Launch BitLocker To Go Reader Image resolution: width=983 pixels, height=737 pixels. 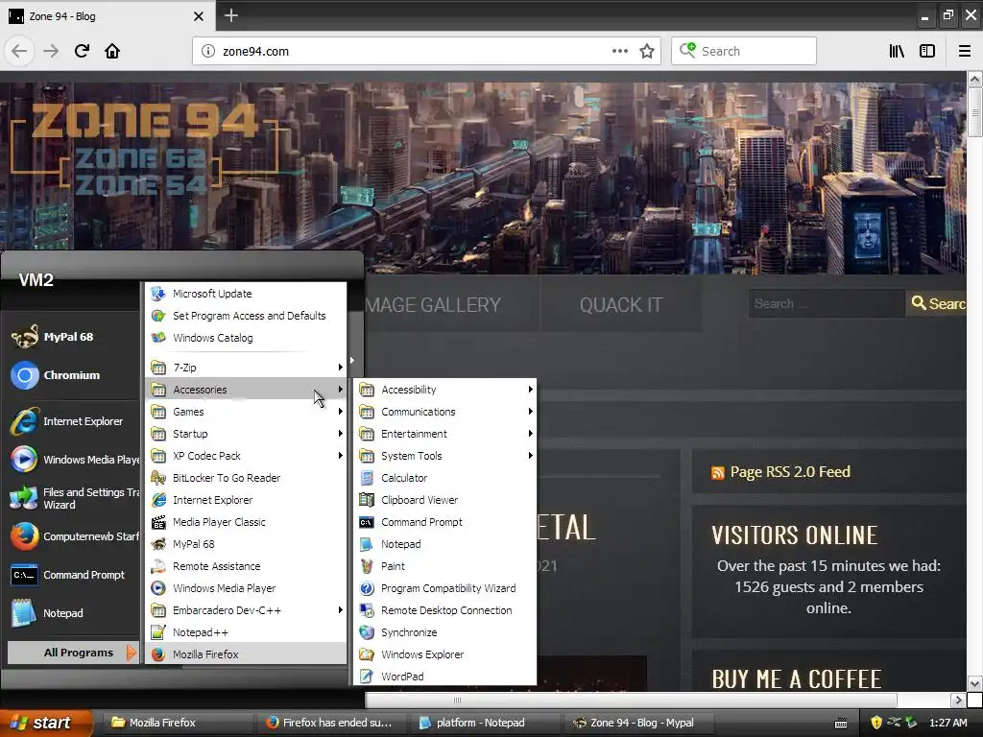point(246,478)
